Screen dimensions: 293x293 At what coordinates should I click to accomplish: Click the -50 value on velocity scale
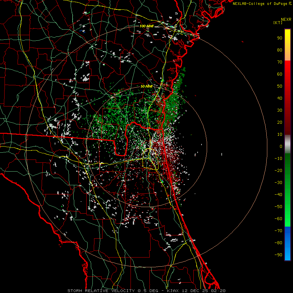point(278,207)
